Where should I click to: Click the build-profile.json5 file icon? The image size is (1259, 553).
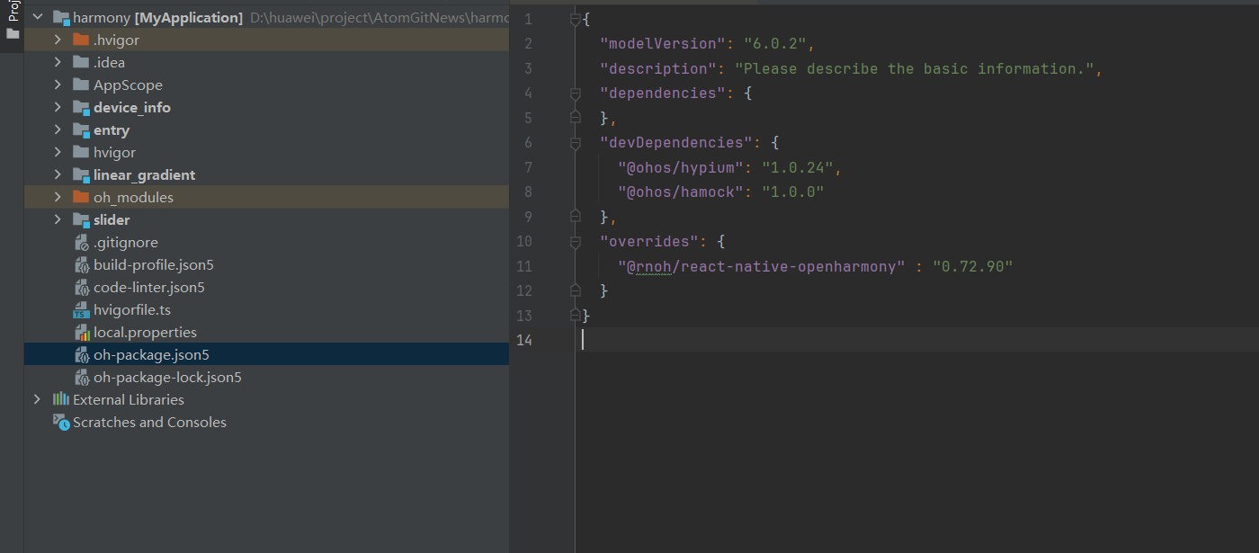coord(81,264)
